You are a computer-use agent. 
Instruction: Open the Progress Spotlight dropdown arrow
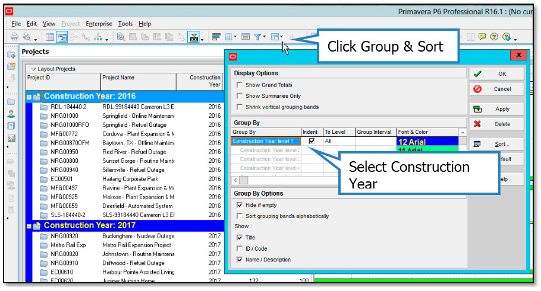click(202, 40)
